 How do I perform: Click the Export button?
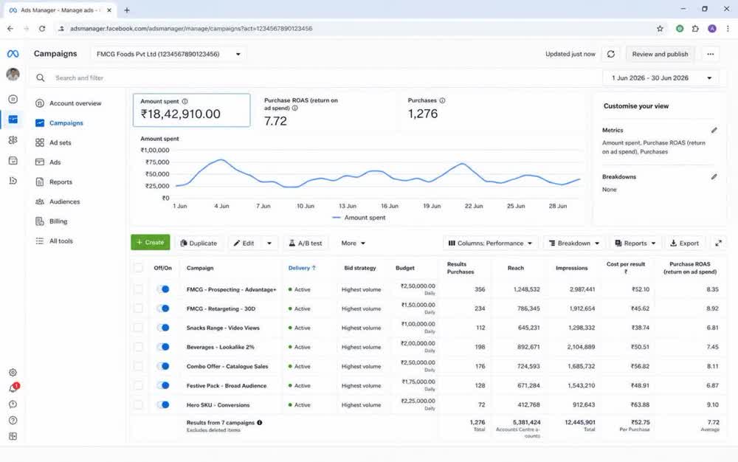click(x=684, y=244)
